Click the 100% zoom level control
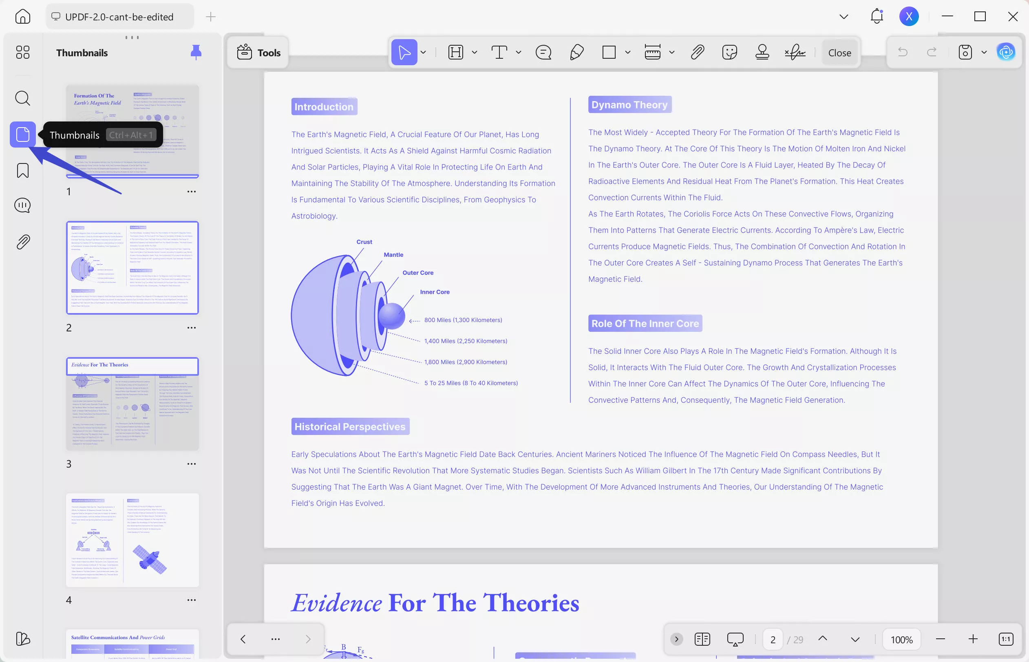Image resolution: width=1029 pixels, height=662 pixels. pos(901,639)
